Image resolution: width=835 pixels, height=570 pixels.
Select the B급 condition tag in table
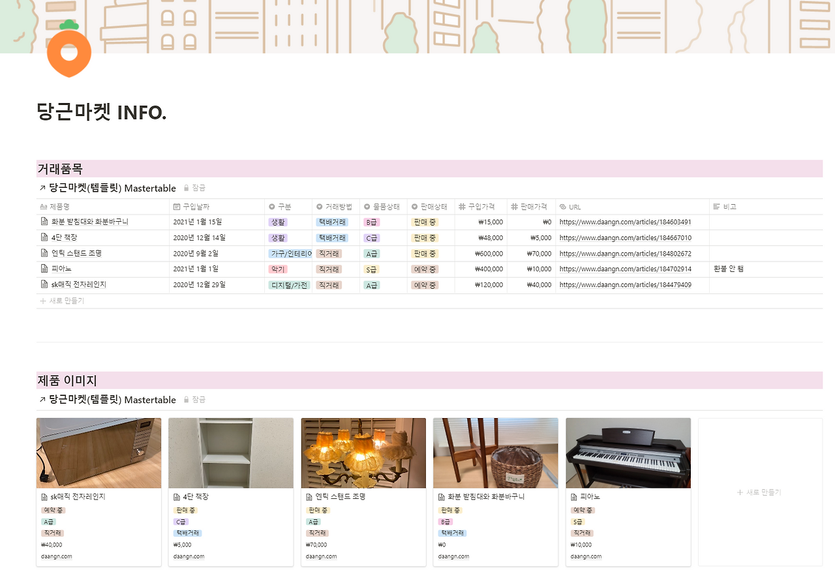coord(371,222)
